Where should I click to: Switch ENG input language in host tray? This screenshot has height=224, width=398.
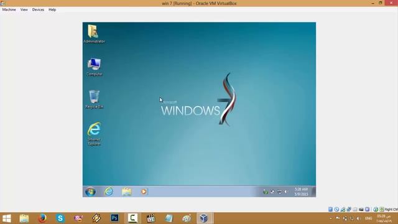click(369, 218)
